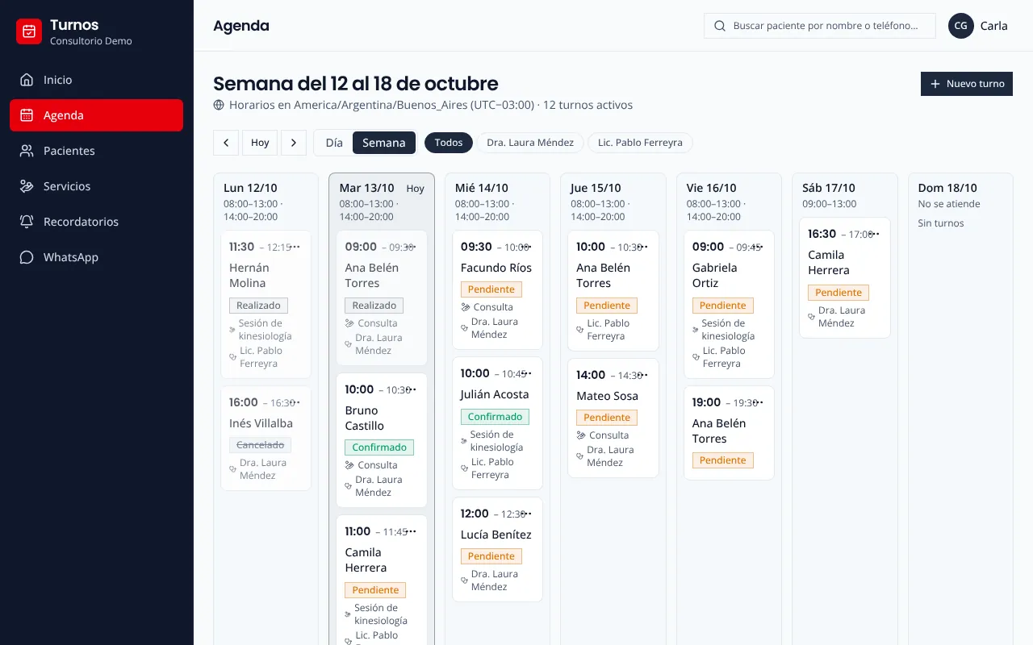Click Pendiente badge on Gabriela Ortiz

(723, 306)
